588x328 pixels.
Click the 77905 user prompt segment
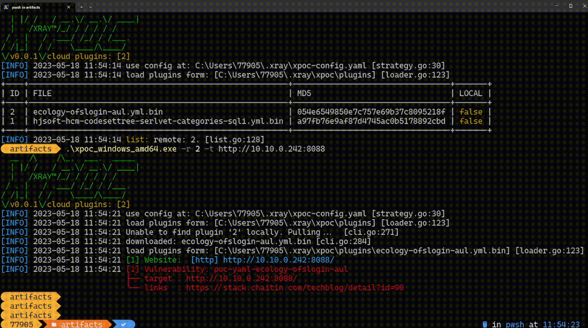[x=21, y=324]
